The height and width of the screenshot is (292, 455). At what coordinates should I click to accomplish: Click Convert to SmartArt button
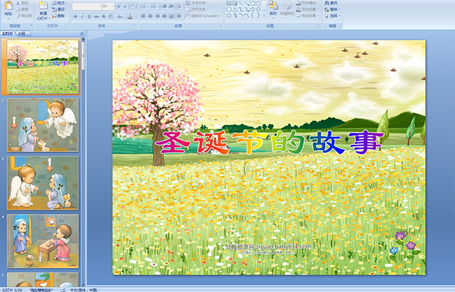point(203,16)
